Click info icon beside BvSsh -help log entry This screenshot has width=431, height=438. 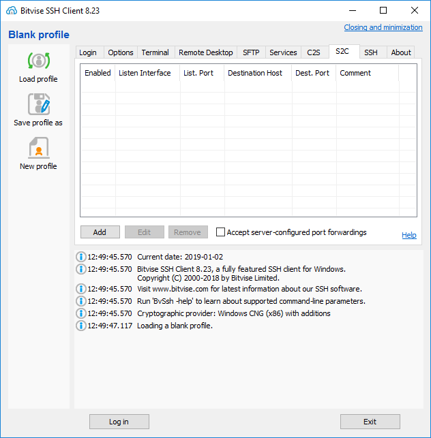click(81, 301)
